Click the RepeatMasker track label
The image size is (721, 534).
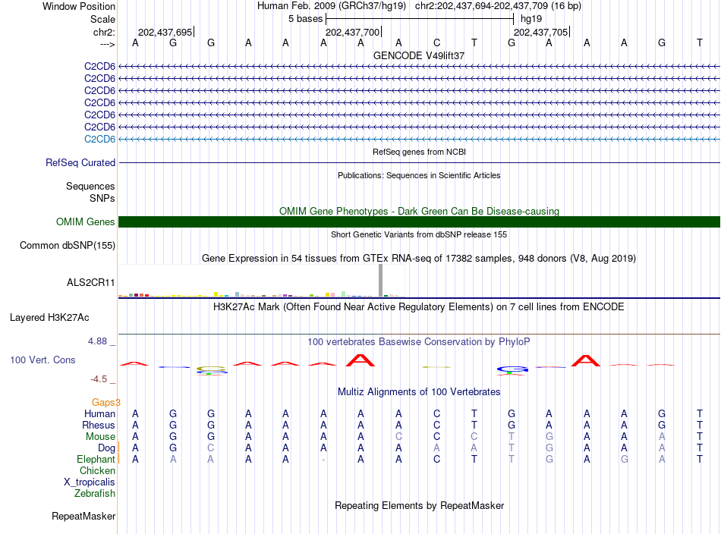83,516
